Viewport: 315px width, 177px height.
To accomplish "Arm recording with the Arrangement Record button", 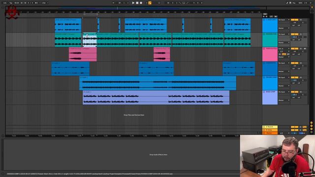I will coord(141,3).
